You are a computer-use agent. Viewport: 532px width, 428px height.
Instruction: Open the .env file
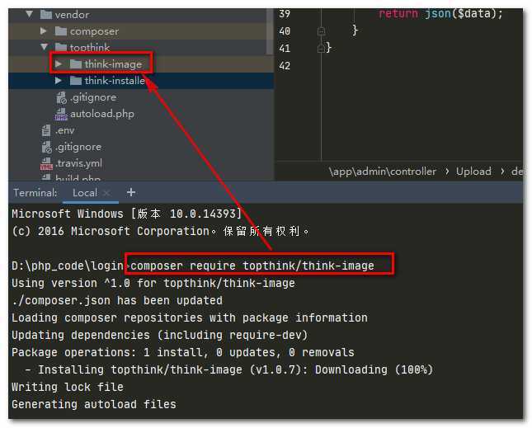tap(65, 130)
